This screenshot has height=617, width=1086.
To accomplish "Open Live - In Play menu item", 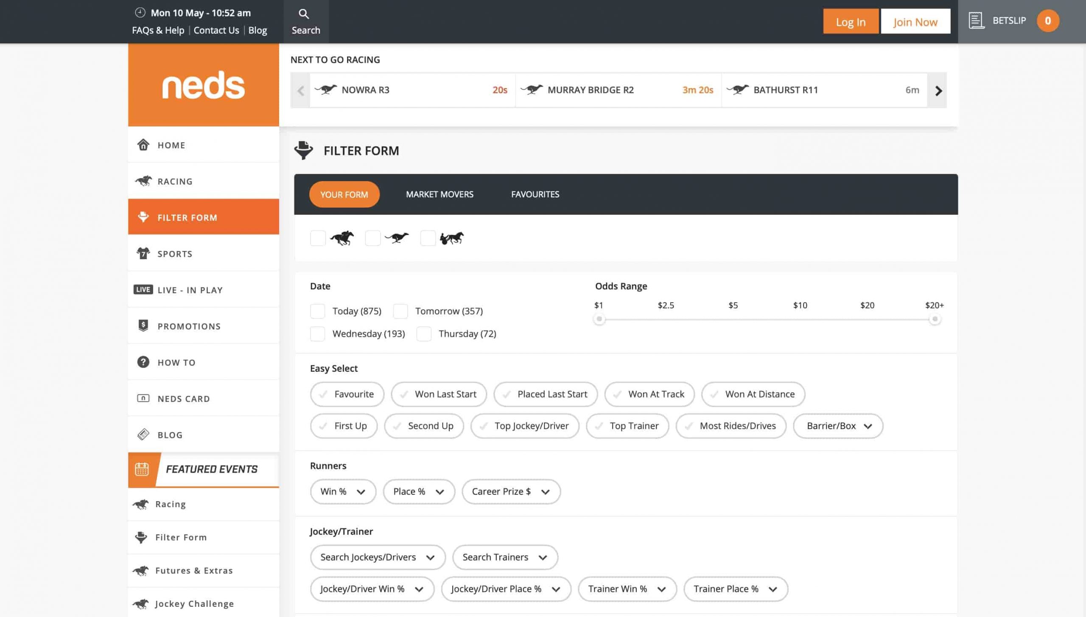I will pyautogui.click(x=203, y=289).
